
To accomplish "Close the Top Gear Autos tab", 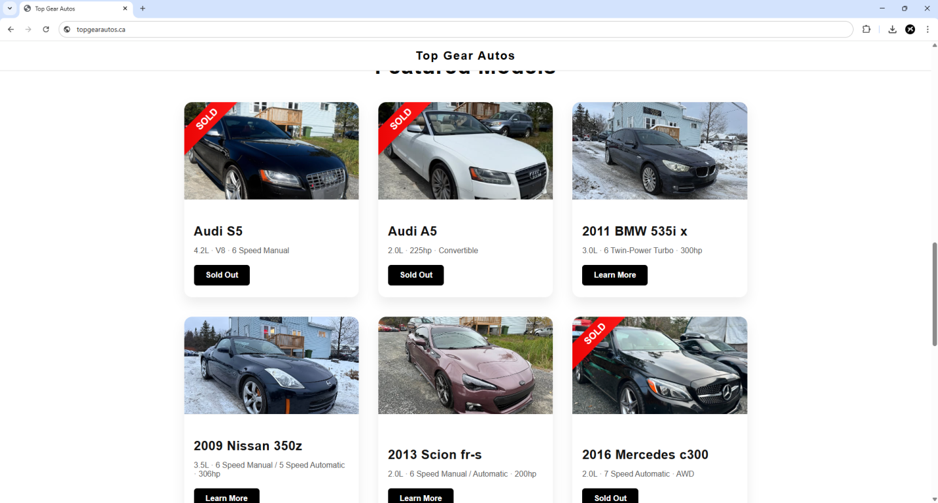I will click(125, 9).
